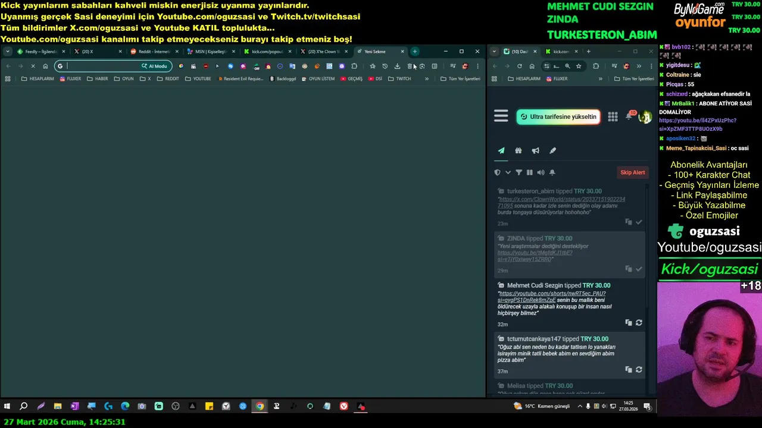Open the Windows Start menu
The height and width of the screenshot is (428, 762).
pyautogui.click(x=7, y=407)
